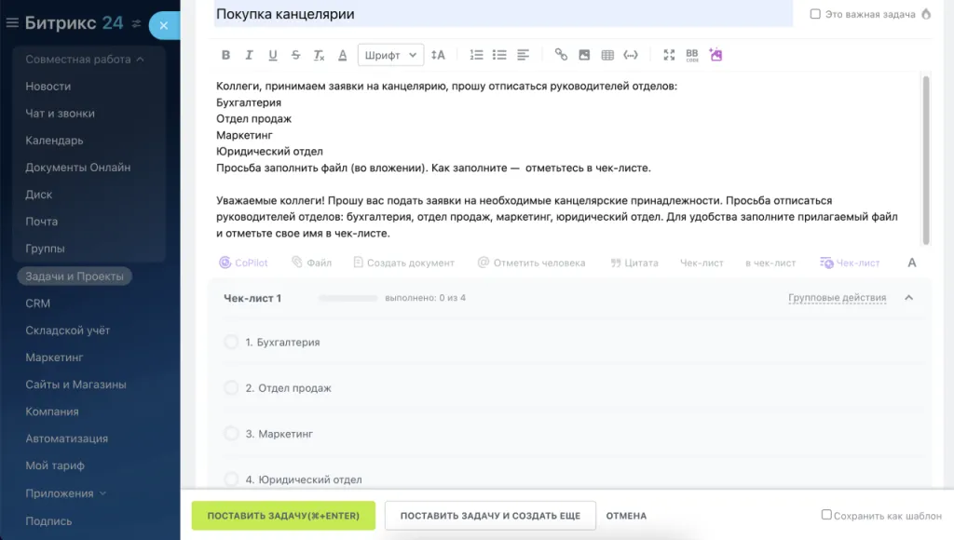The image size is (954, 540).
Task: Enable 'Сохранить как шаблон' checkbox
Action: point(826,515)
